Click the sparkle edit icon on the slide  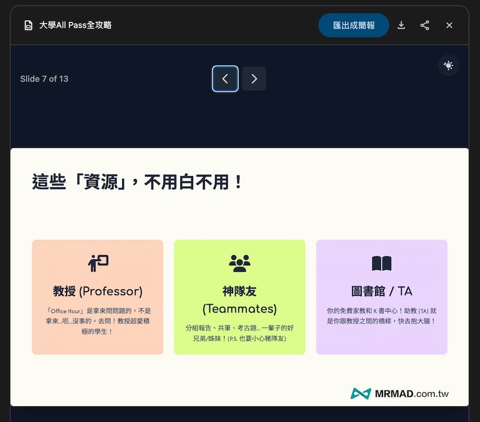(x=449, y=65)
